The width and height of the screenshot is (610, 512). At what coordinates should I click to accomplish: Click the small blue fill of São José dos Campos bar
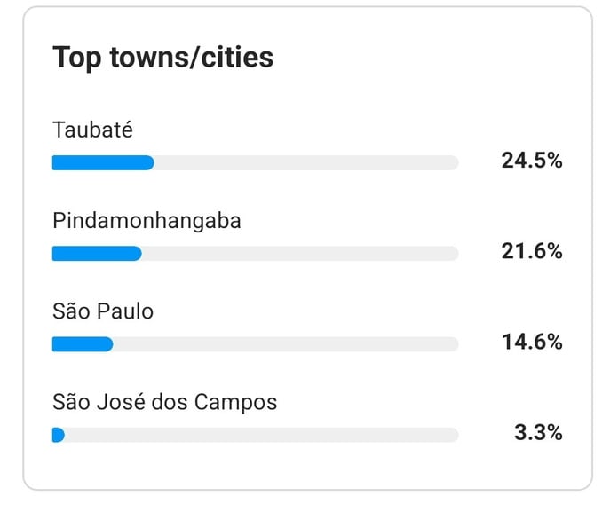pyautogui.click(x=59, y=435)
